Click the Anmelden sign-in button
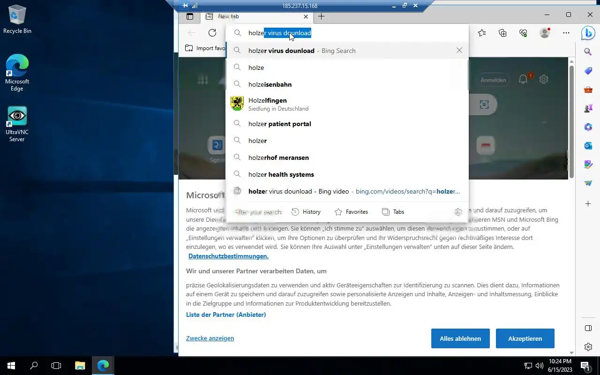The image size is (600, 375). (493, 80)
